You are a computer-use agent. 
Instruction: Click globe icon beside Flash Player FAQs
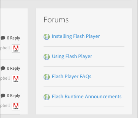tap(47, 77)
